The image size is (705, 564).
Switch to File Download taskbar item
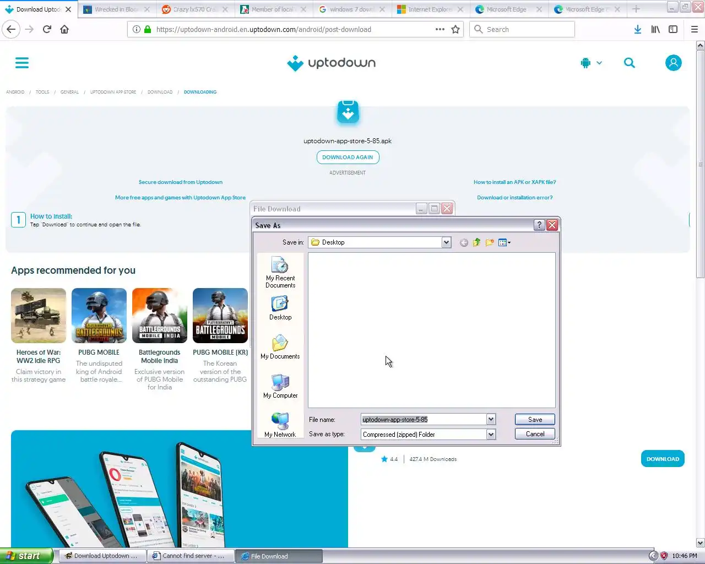[279, 556]
